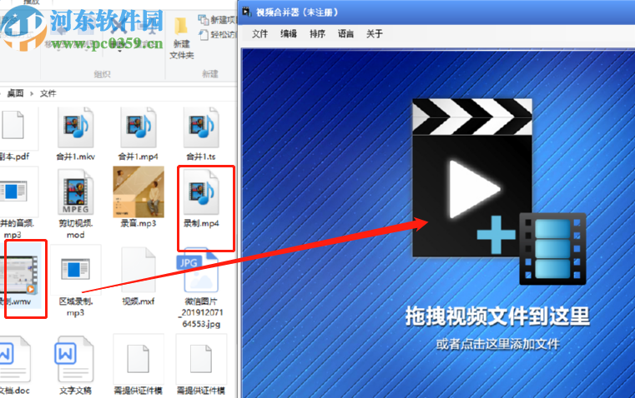
Task: Click the clapperboard add-video icon
Action: click(471, 178)
